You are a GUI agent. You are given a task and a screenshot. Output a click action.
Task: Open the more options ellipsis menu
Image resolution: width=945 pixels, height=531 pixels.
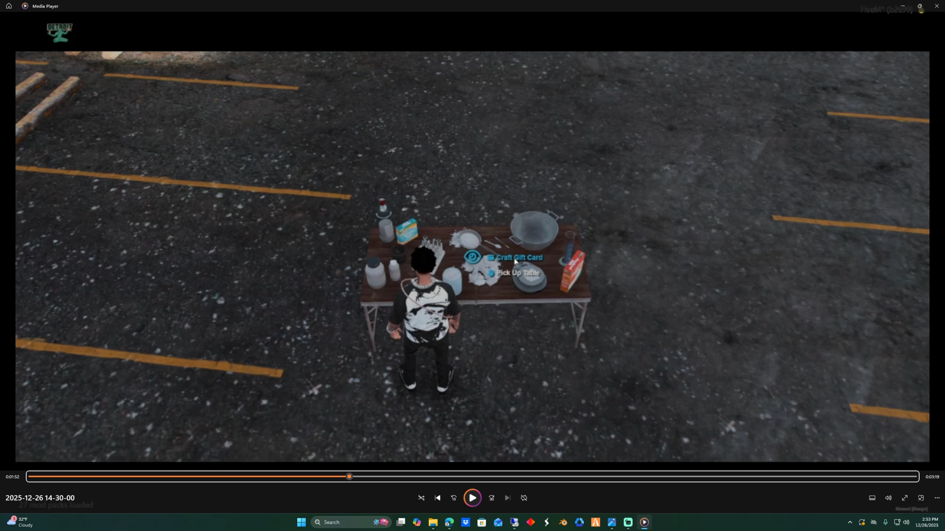click(937, 498)
